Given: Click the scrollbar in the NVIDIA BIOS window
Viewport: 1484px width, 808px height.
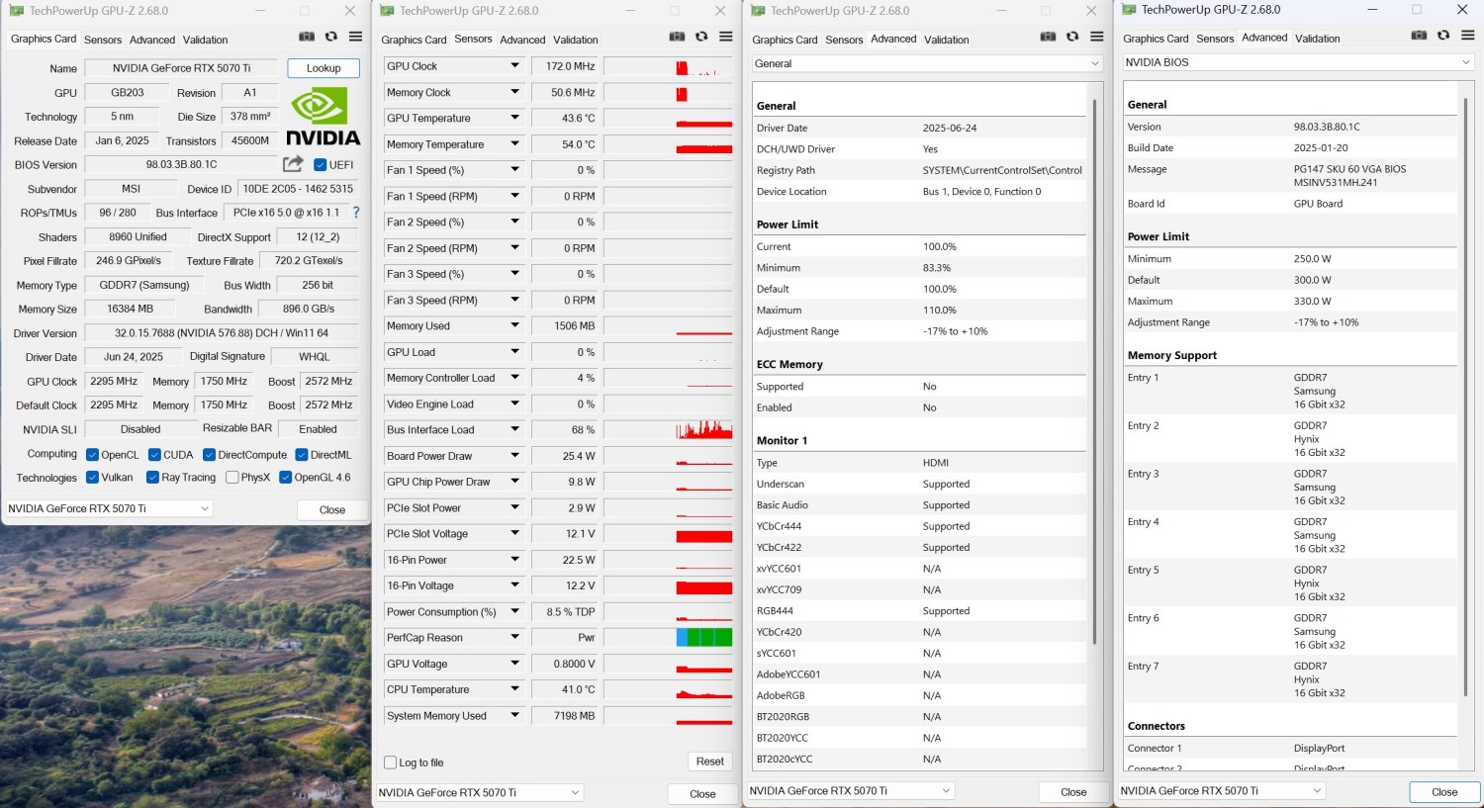Looking at the screenshot, I should tap(1465, 396).
